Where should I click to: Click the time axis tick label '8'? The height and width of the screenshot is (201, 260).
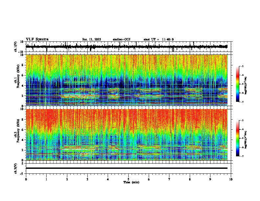[x=190, y=179]
